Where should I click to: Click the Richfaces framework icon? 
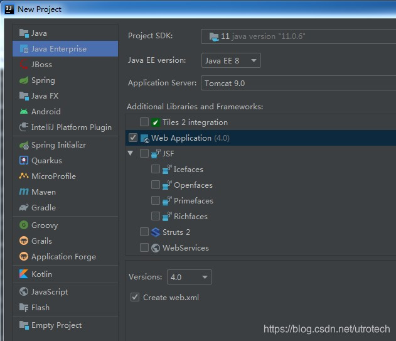[167, 217]
